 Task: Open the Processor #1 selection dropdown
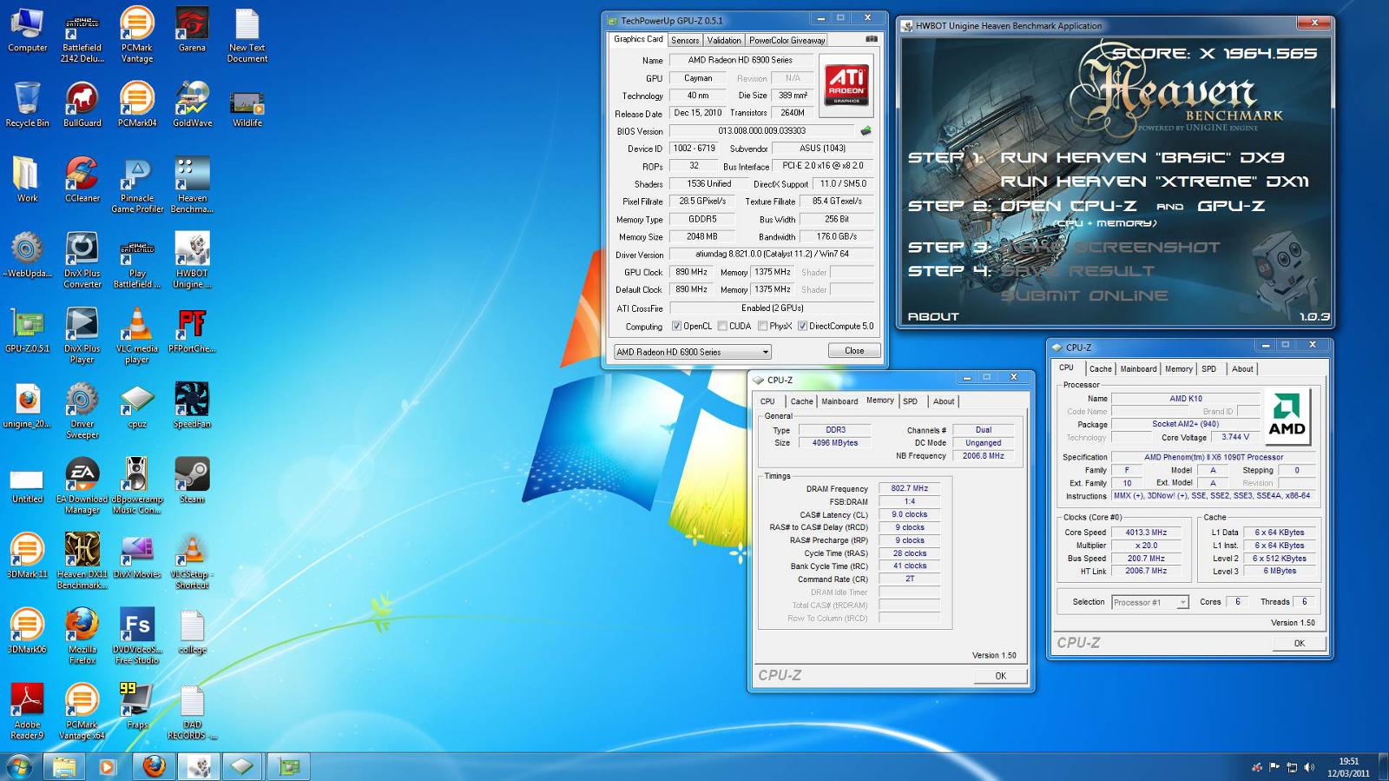[x=1149, y=602]
